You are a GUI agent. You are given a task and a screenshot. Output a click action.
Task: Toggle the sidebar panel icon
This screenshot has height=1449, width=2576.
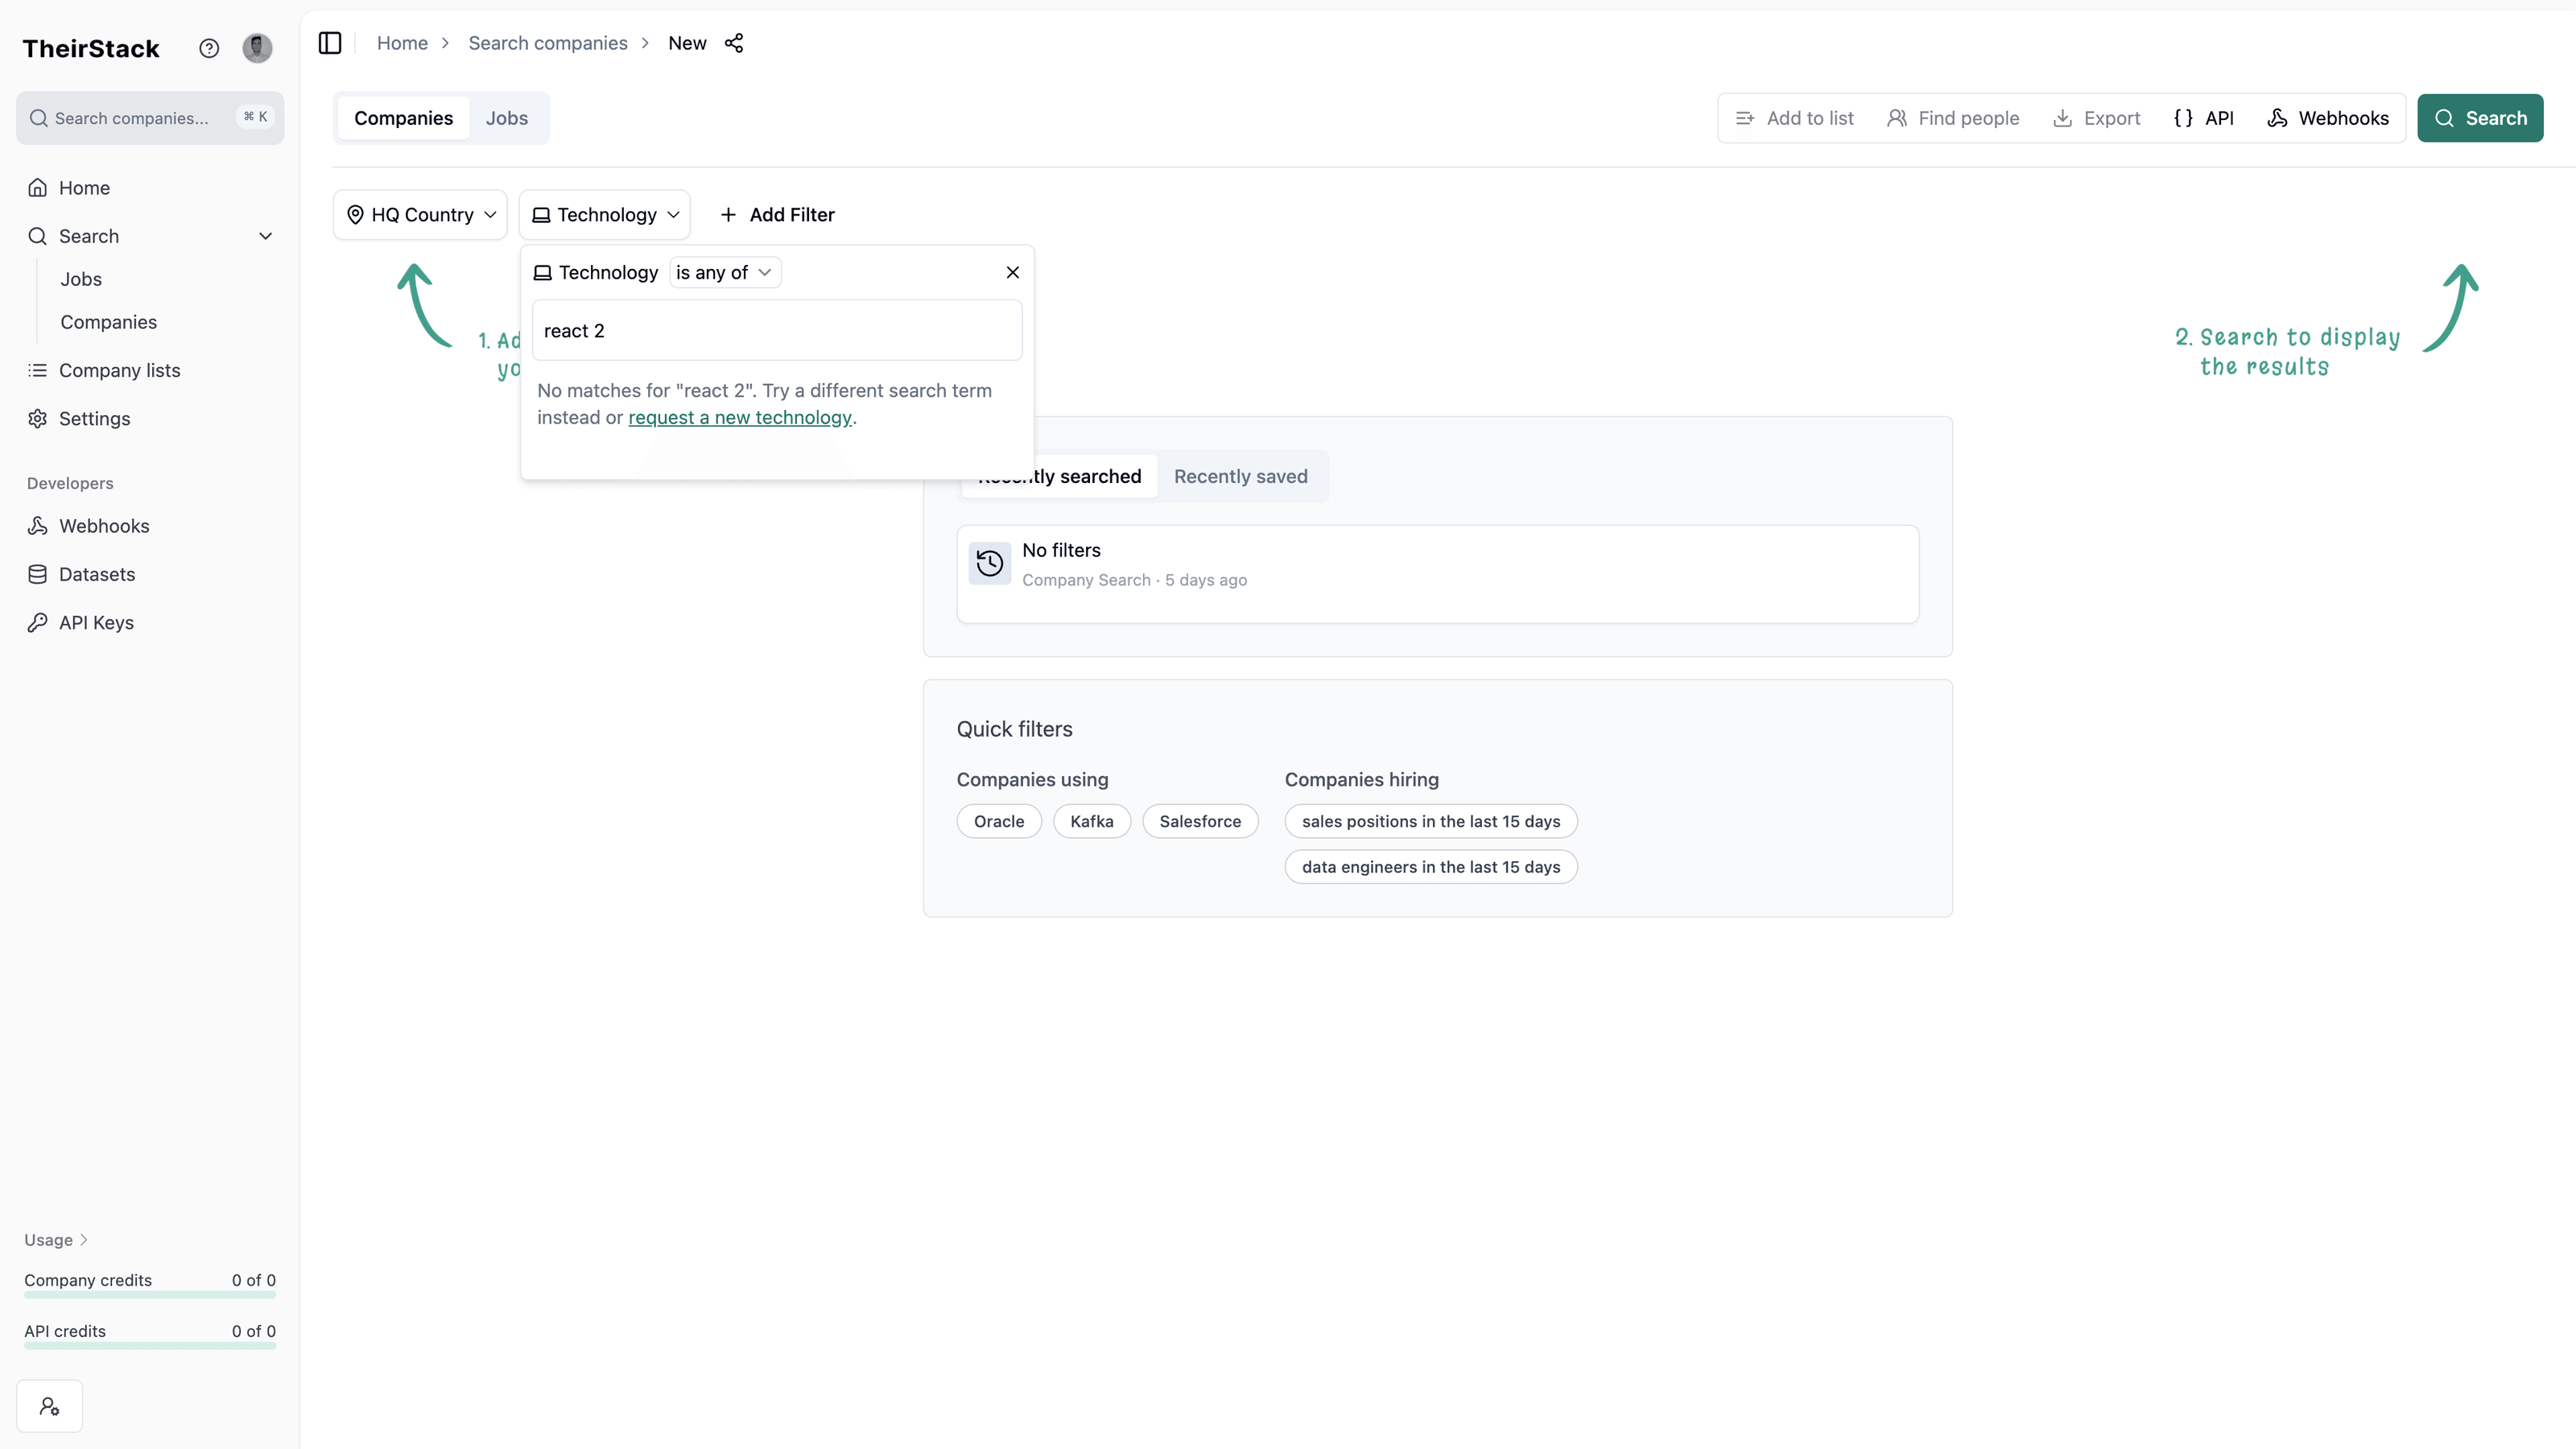coord(330,43)
